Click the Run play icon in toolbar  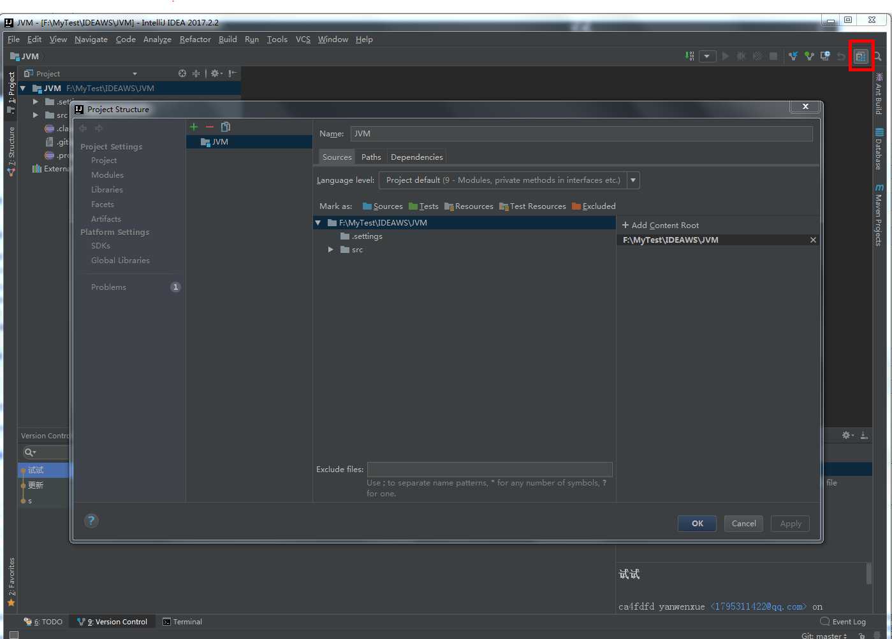(x=725, y=56)
